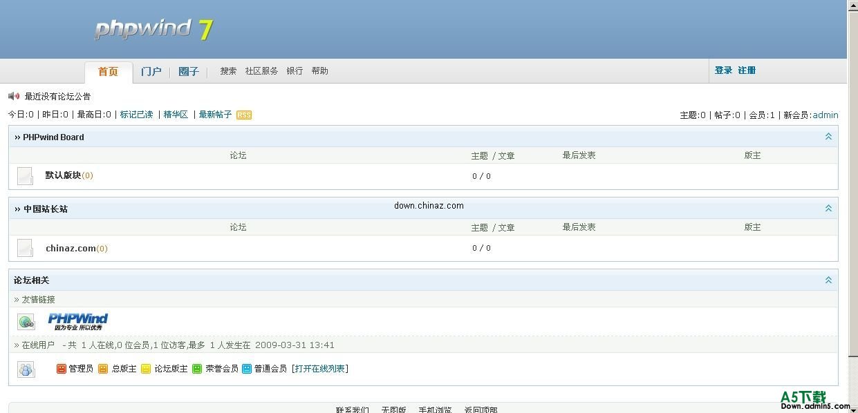Click the 注册 register link

click(x=747, y=70)
